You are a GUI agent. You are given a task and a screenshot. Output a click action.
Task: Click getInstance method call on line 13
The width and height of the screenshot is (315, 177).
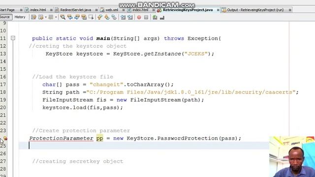162,54
